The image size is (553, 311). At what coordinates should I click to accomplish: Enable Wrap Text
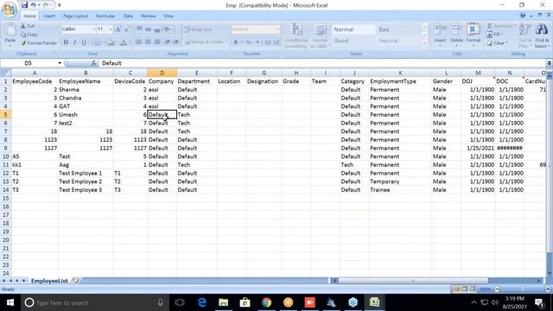coord(198,29)
